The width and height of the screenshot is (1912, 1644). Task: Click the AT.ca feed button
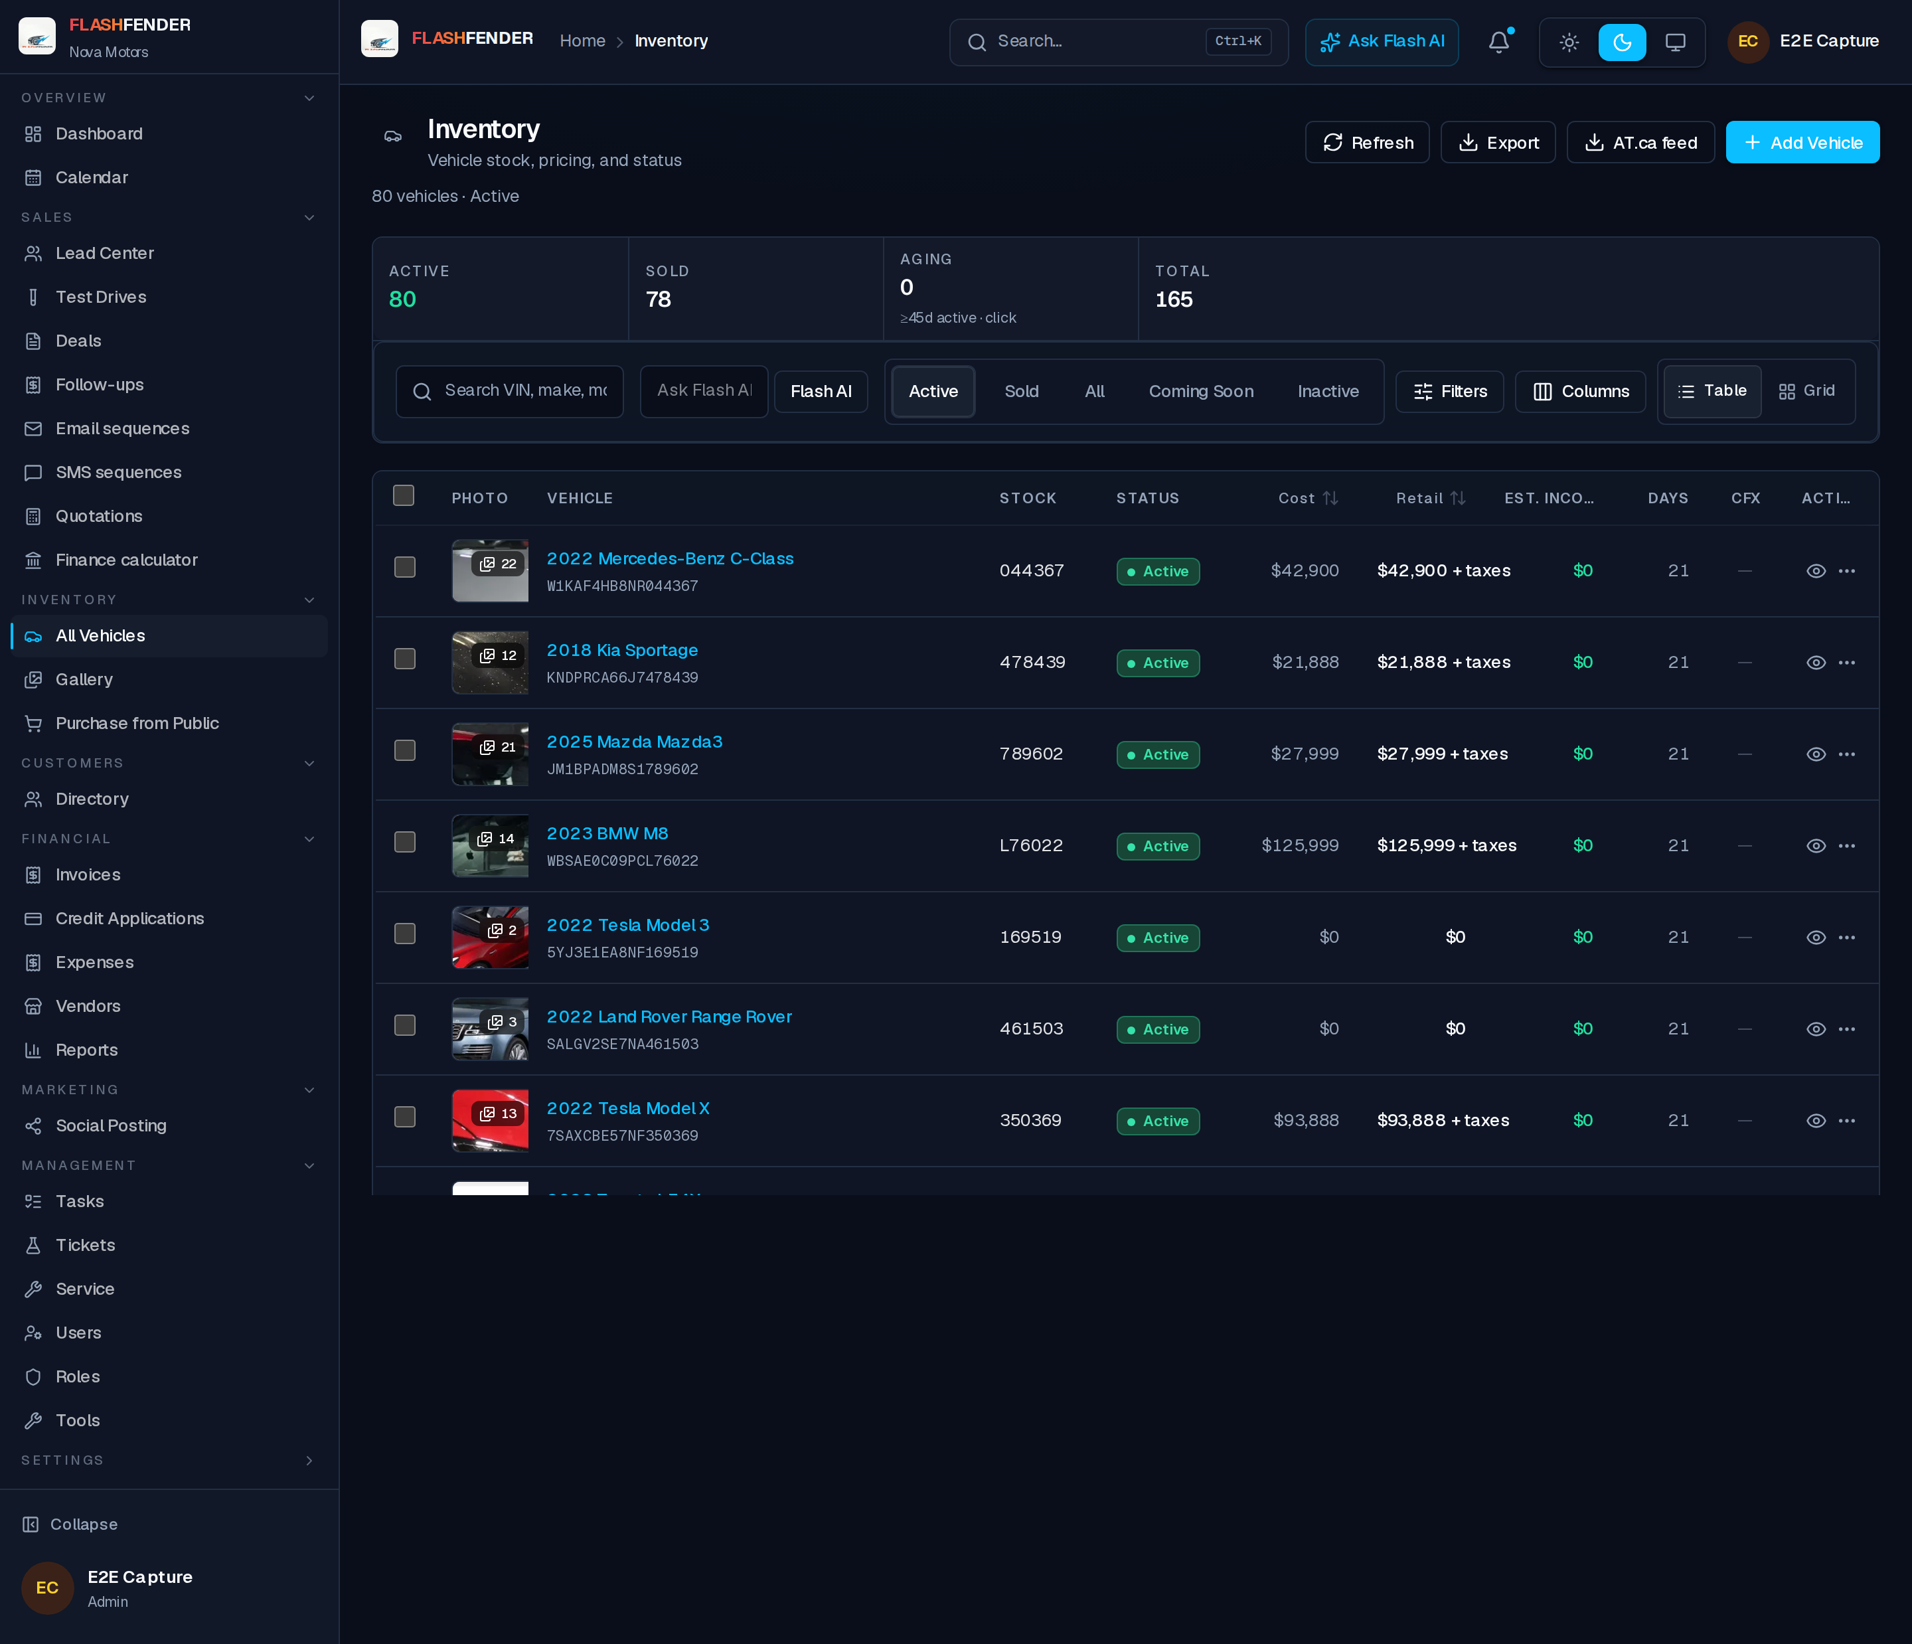click(1640, 143)
